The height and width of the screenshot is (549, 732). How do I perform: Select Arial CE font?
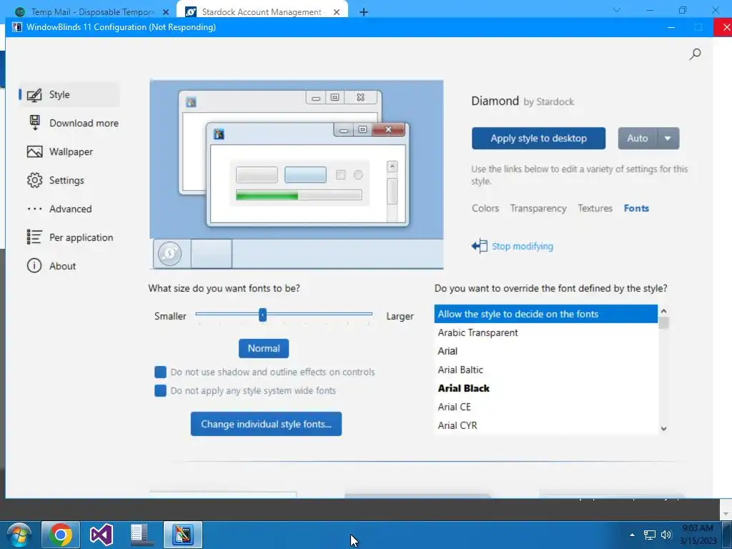545,407
